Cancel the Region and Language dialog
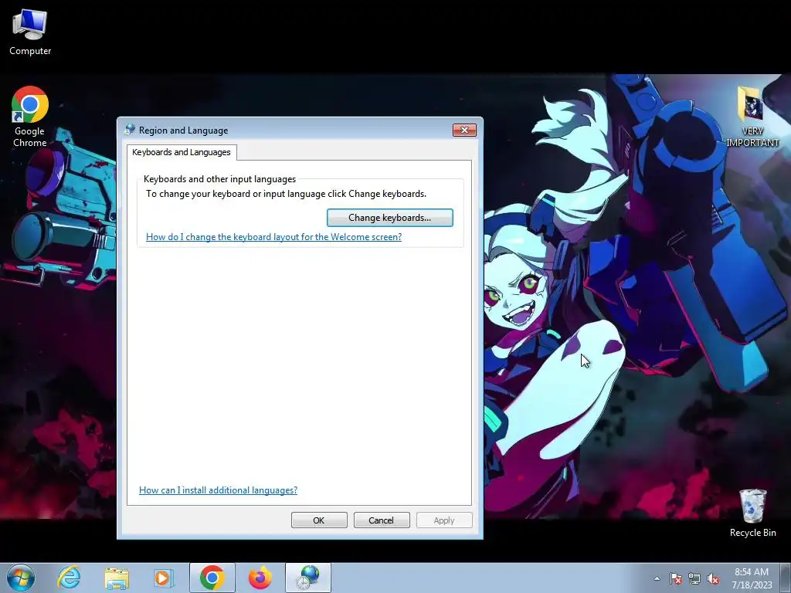 [x=382, y=520]
